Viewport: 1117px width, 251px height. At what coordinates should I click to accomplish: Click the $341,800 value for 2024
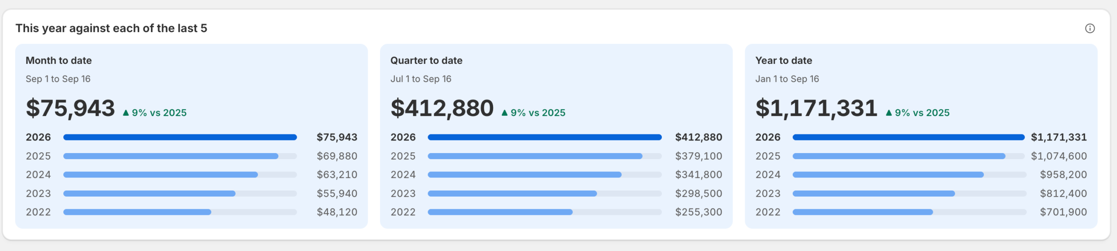point(699,174)
